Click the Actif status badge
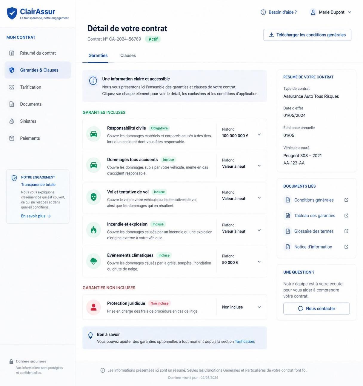The width and height of the screenshot is (363, 386). pos(153,39)
